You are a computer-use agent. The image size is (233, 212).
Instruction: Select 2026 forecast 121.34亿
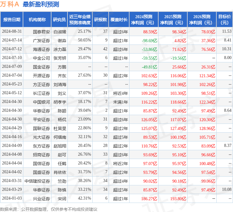click(207, 76)
